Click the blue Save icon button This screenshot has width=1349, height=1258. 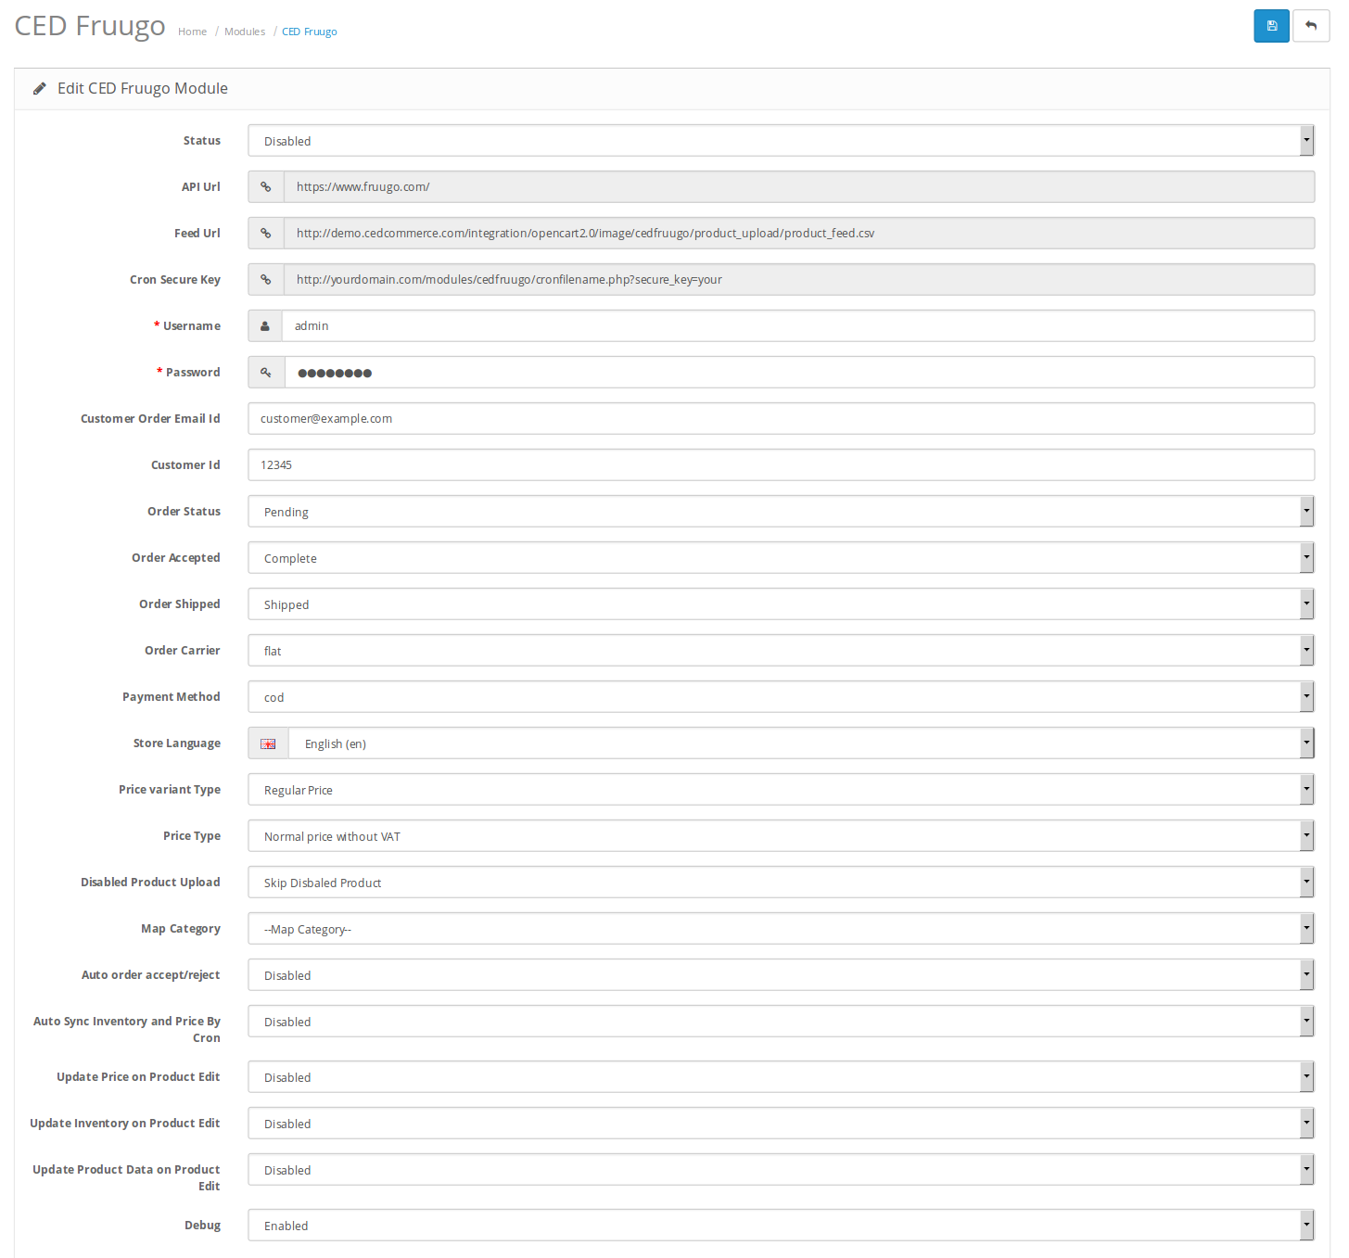[1271, 26]
